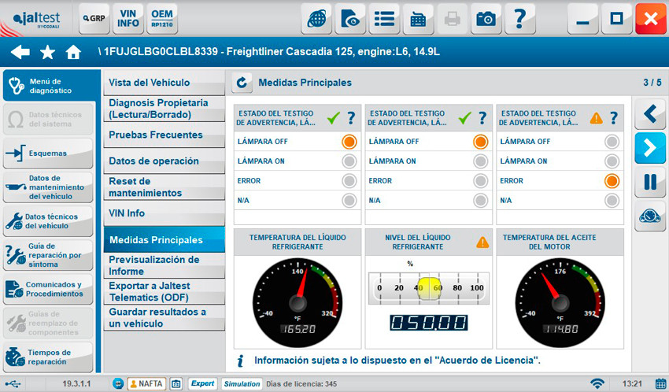Click the USB connection status icon
Image resolution: width=669 pixels, height=392 pixels.
point(13,384)
